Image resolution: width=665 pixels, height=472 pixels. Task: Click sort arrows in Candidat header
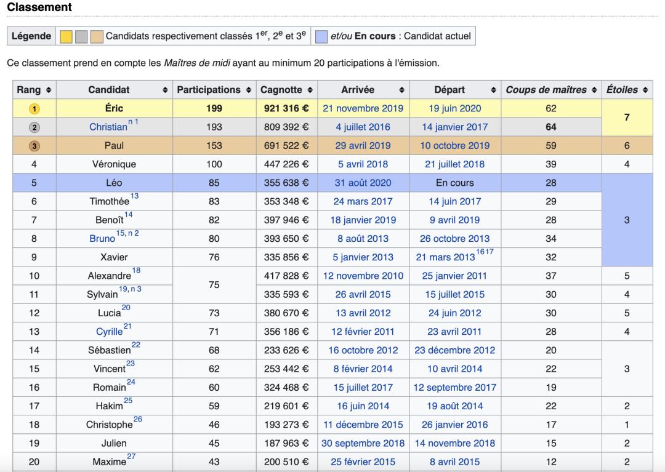click(x=164, y=90)
